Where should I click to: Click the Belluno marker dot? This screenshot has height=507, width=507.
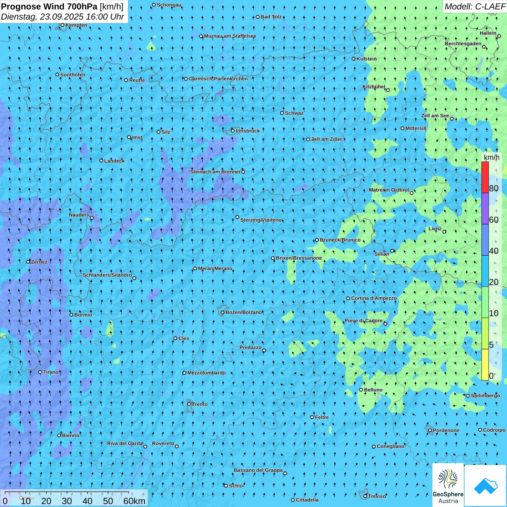click(x=361, y=390)
